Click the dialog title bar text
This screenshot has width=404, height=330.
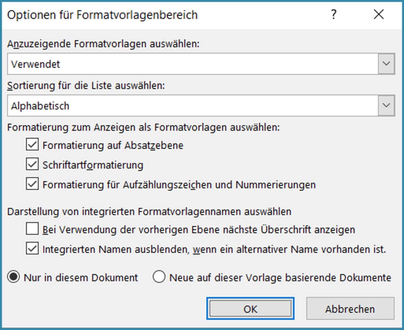pyautogui.click(x=103, y=15)
